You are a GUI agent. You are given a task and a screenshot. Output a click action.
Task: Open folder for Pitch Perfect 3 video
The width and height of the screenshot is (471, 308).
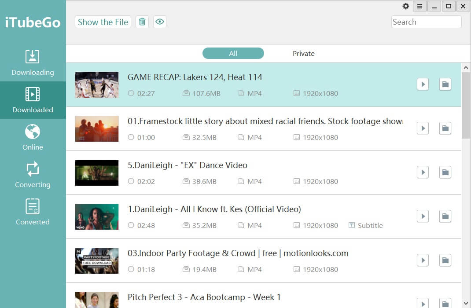coord(445,303)
